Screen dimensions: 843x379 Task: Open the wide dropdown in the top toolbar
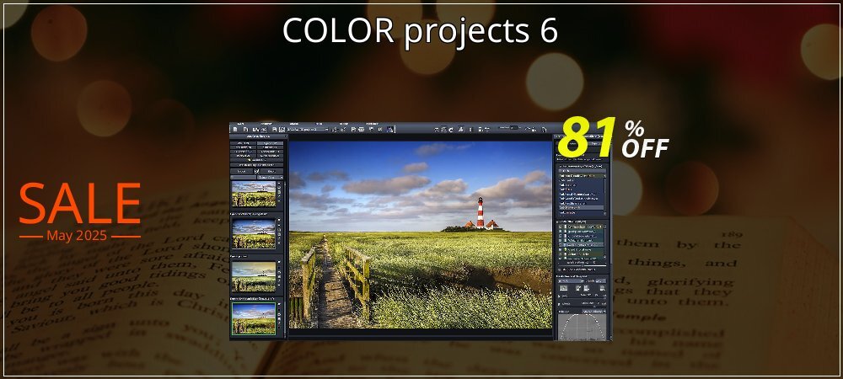coord(308,130)
